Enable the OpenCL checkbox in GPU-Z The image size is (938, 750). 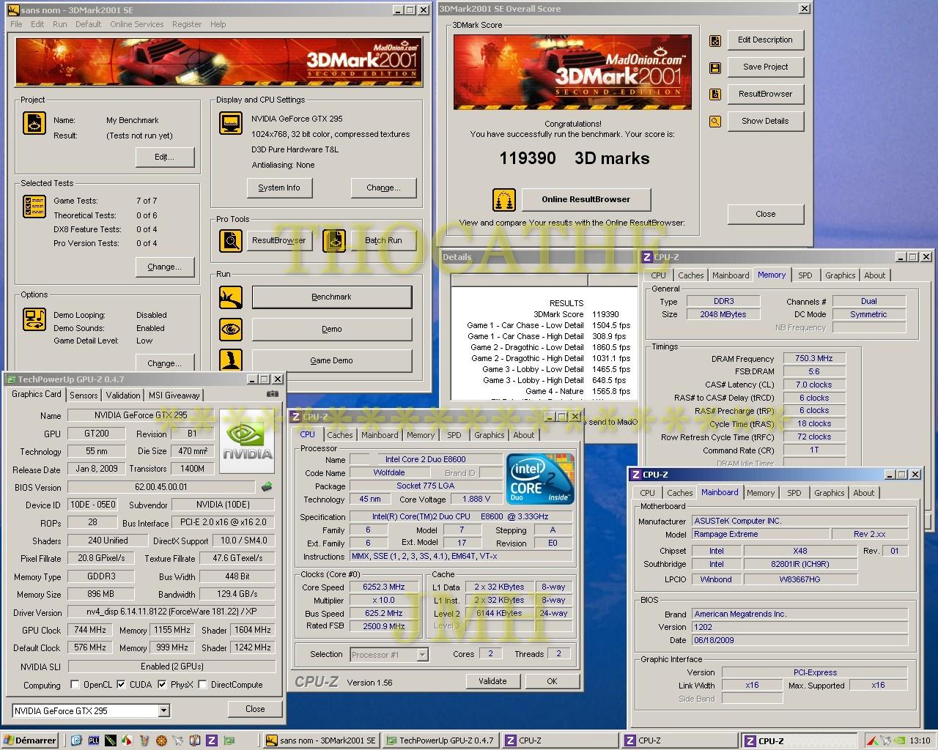[x=75, y=685]
